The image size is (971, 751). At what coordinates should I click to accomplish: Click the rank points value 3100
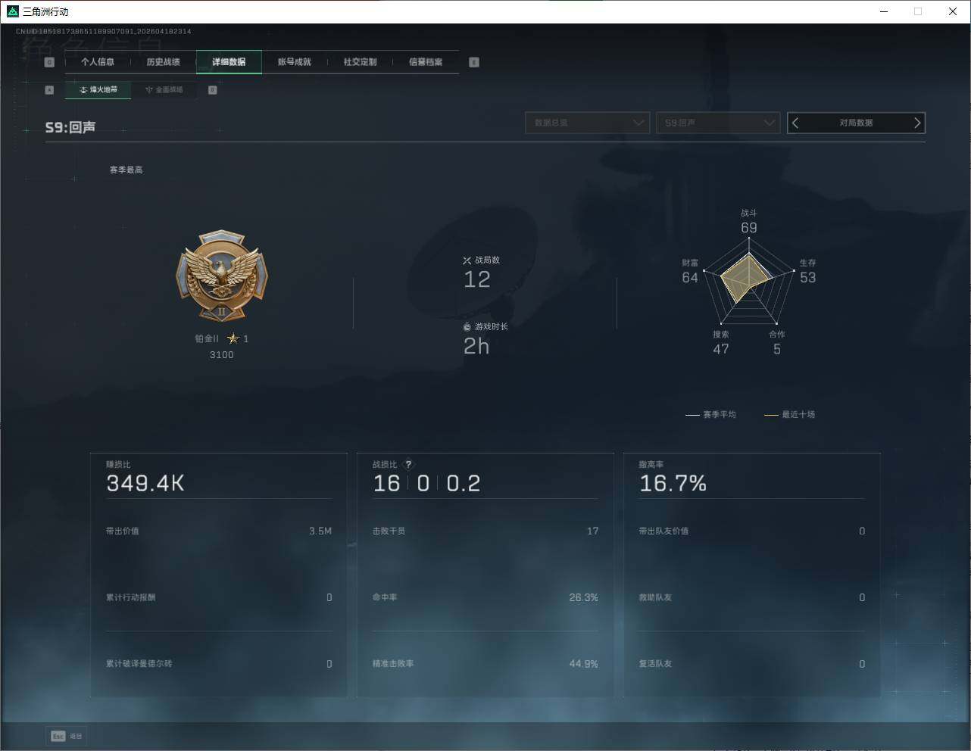222,355
